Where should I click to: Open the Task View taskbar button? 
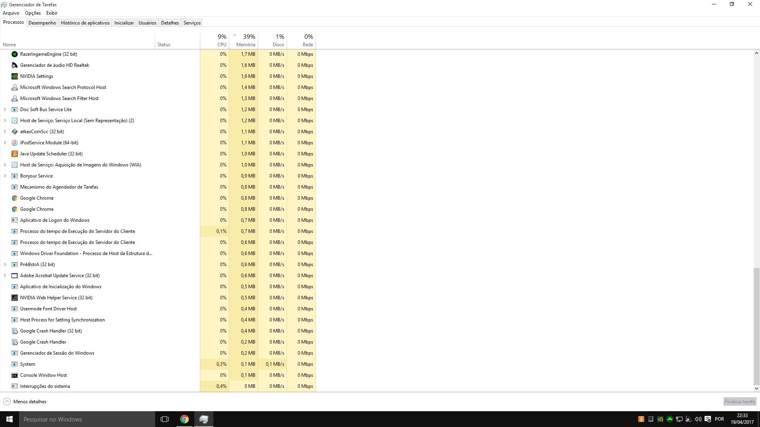(x=165, y=419)
